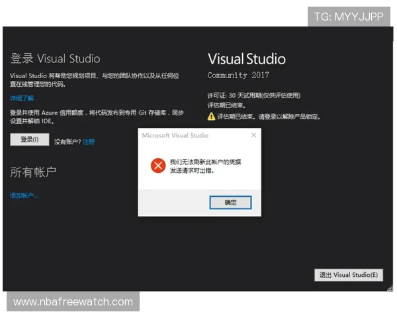Open the 详细了解 learn more link
Viewport: 397px width, 318px height.
[22, 98]
